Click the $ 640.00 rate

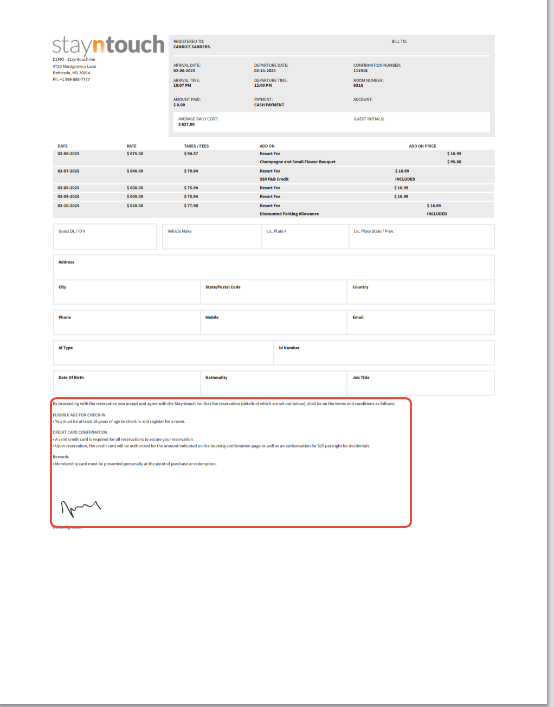pos(135,171)
